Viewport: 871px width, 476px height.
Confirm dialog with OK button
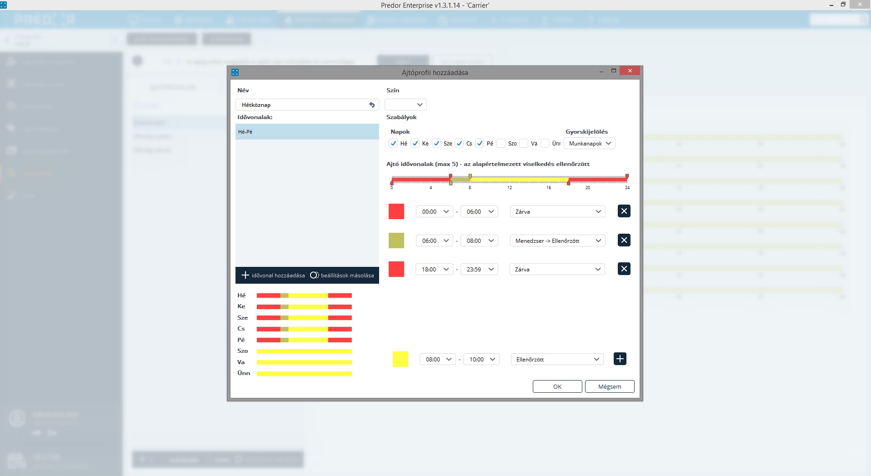coord(557,386)
